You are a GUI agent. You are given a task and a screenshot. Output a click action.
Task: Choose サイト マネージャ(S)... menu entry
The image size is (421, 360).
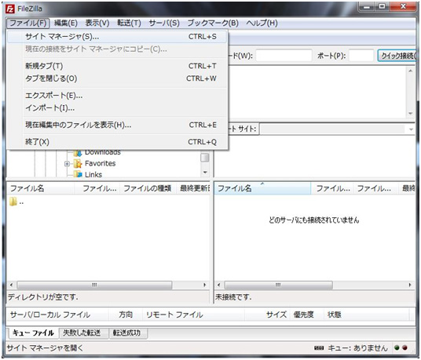point(117,36)
